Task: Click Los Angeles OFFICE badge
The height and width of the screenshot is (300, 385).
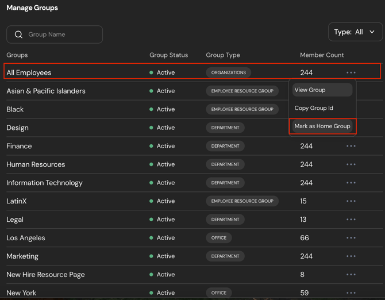Action: point(219,238)
